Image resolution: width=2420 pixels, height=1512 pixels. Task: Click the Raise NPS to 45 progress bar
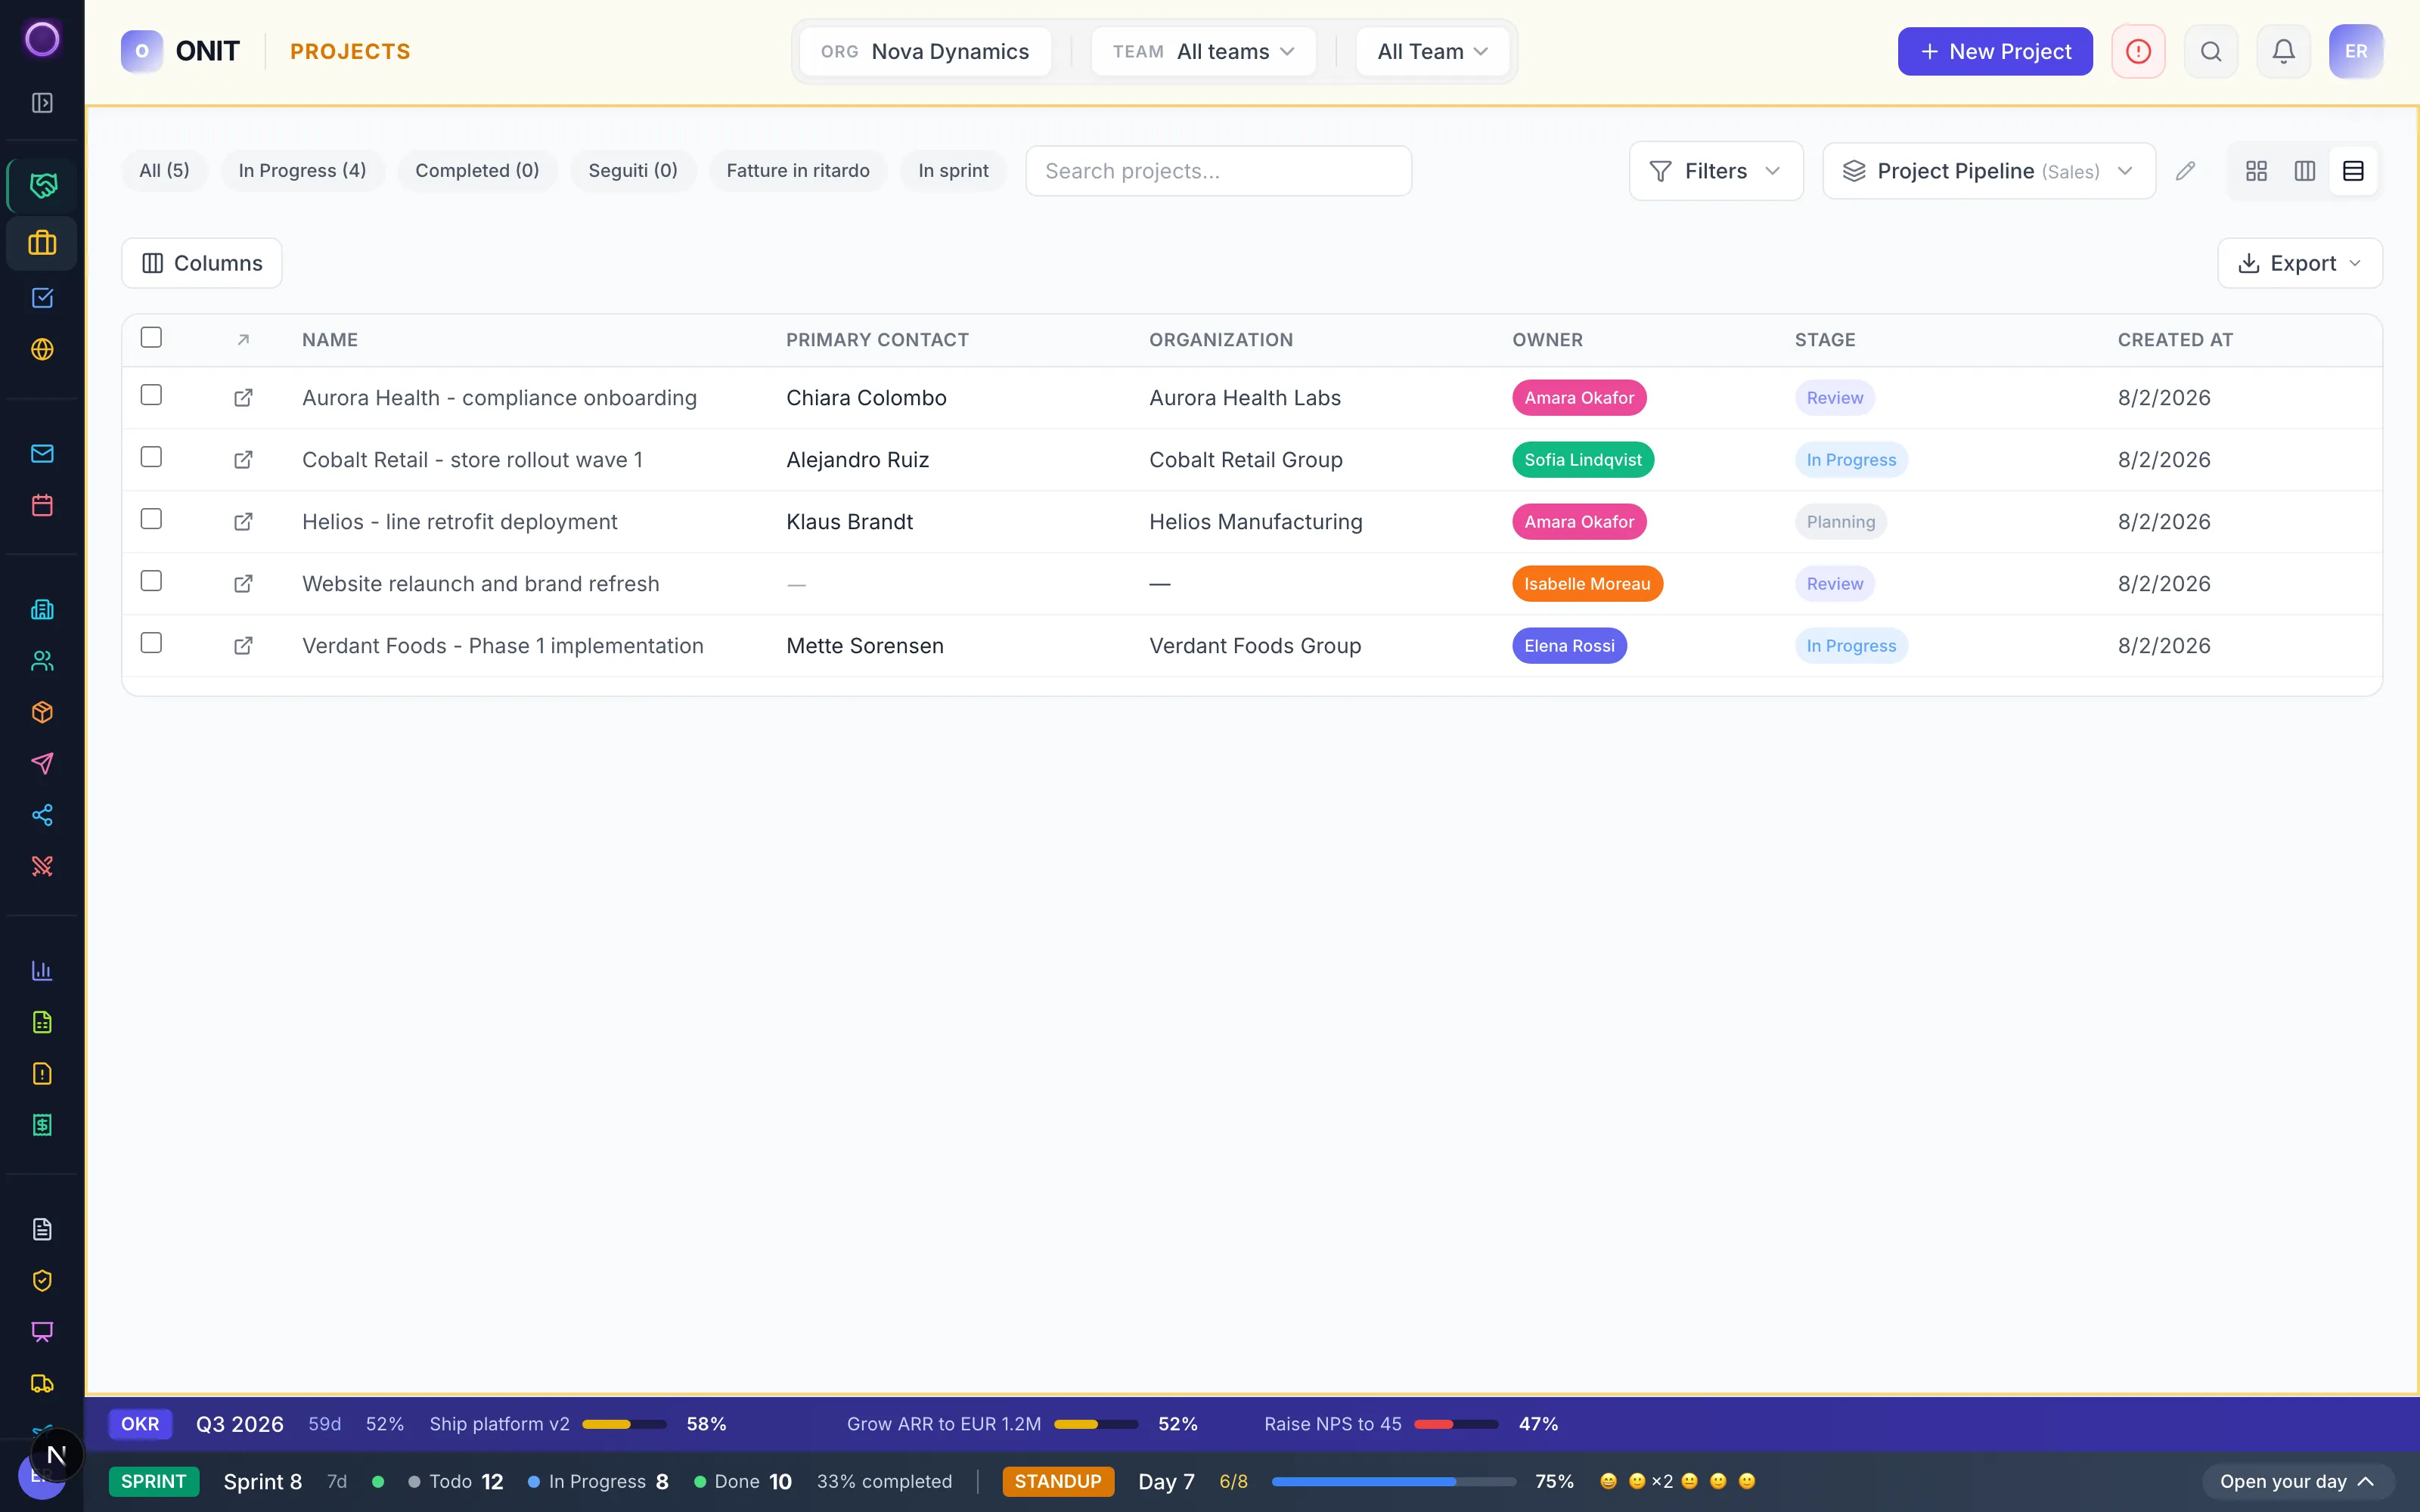(x=1456, y=1424)
